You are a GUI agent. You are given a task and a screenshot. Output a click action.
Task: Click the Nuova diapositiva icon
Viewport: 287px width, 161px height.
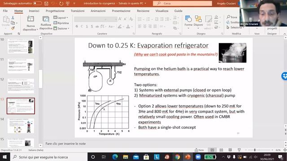30,19
